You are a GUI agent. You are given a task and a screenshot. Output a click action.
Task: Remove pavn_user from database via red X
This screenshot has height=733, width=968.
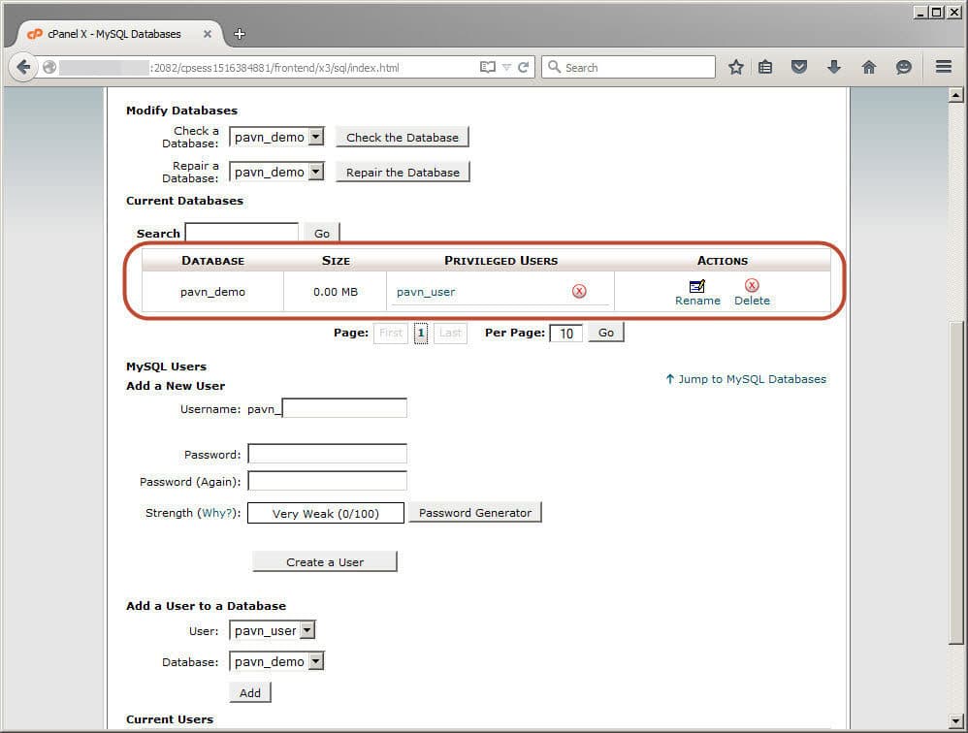coord(579,291)
